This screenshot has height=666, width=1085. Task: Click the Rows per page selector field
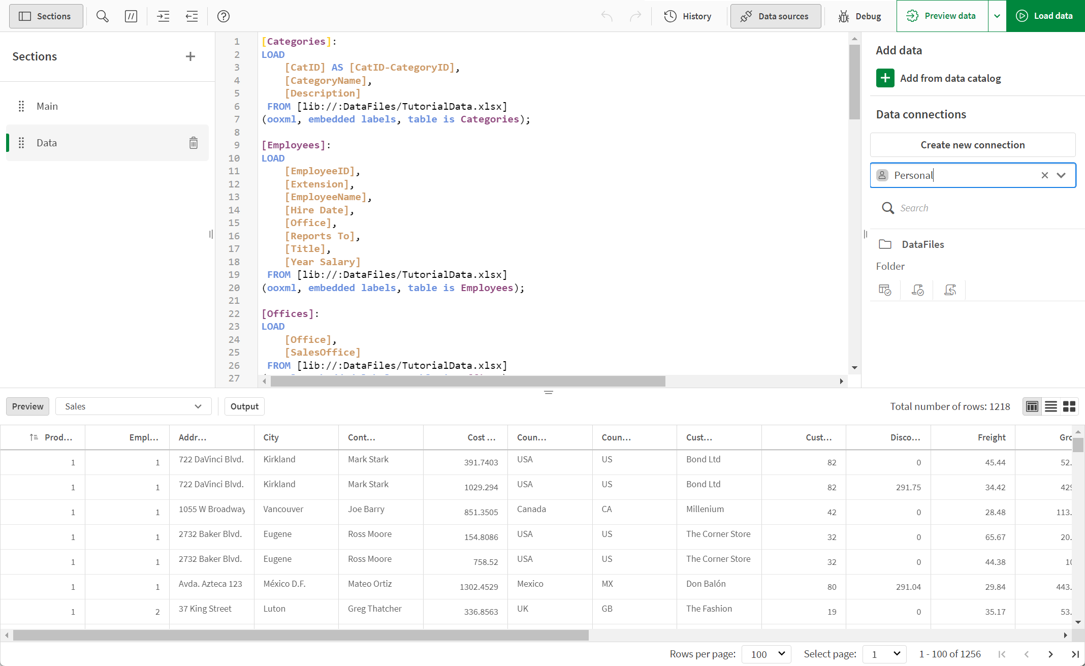tap(767, 653)
